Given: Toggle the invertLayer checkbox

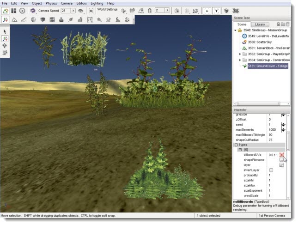Looking at the screenshot, I should pos(271,170).
